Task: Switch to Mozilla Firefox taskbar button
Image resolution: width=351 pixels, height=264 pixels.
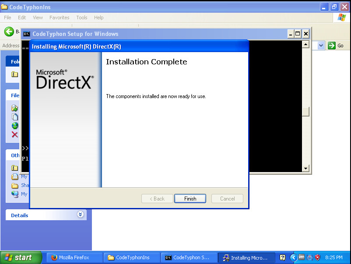Action: 74,257
